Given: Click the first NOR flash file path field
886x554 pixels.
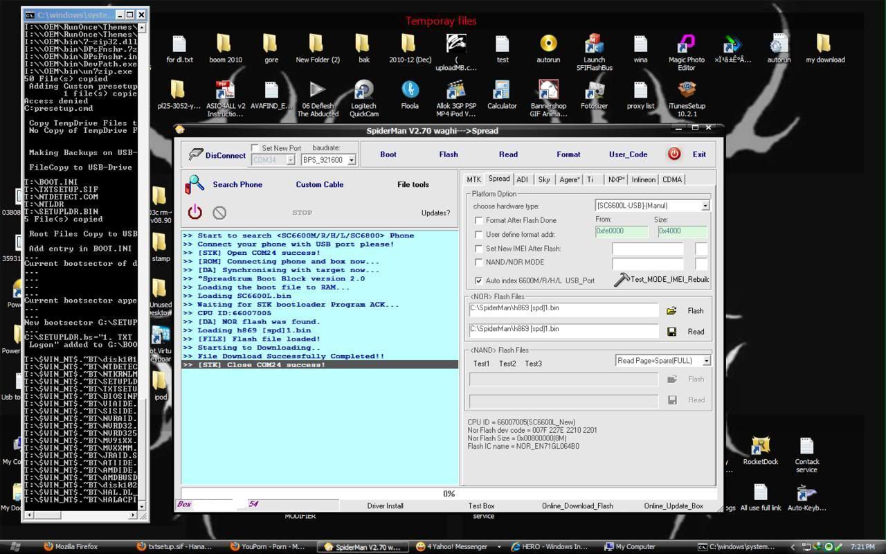Looking at the screenshot, I should tap(563, 310).
